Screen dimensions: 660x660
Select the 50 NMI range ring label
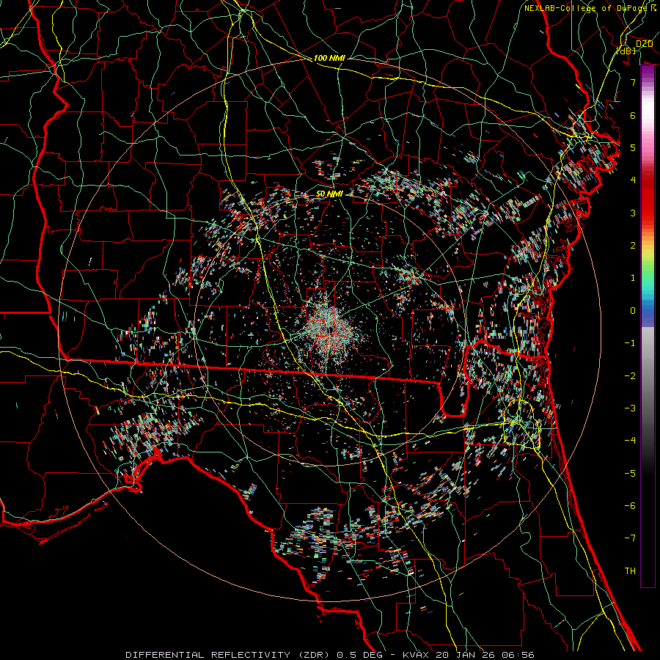(x=329, y=194)
